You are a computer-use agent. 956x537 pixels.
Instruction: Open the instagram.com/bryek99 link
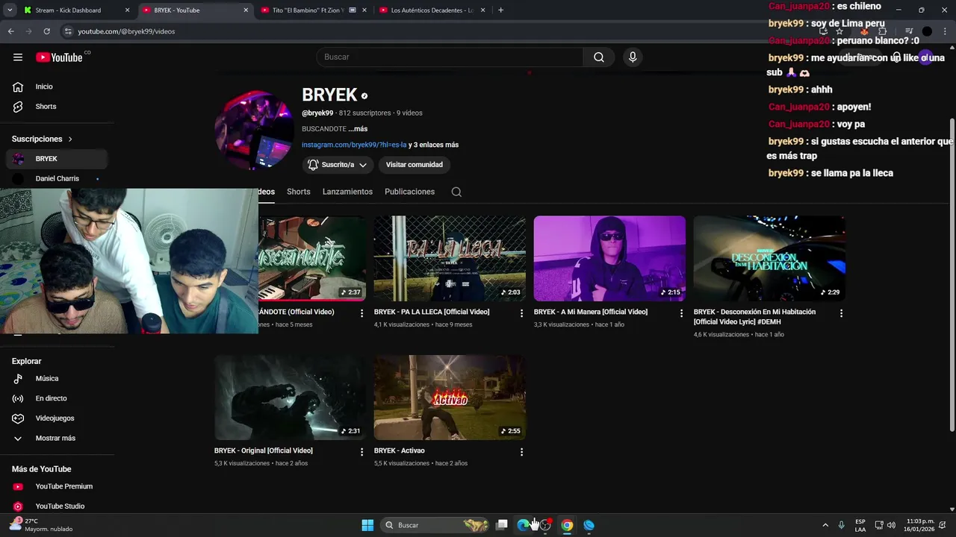pos(354,145)
